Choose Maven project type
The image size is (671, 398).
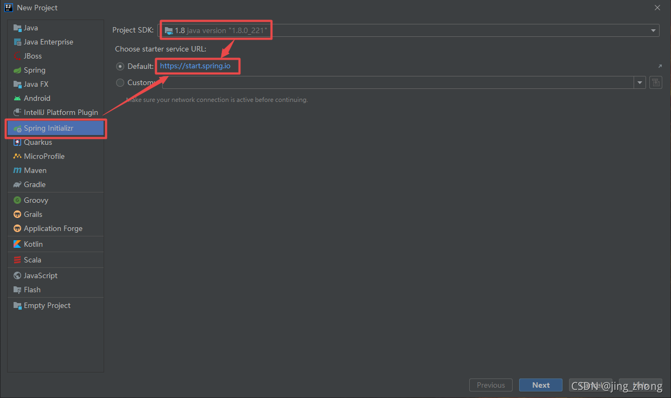[55, 170]
